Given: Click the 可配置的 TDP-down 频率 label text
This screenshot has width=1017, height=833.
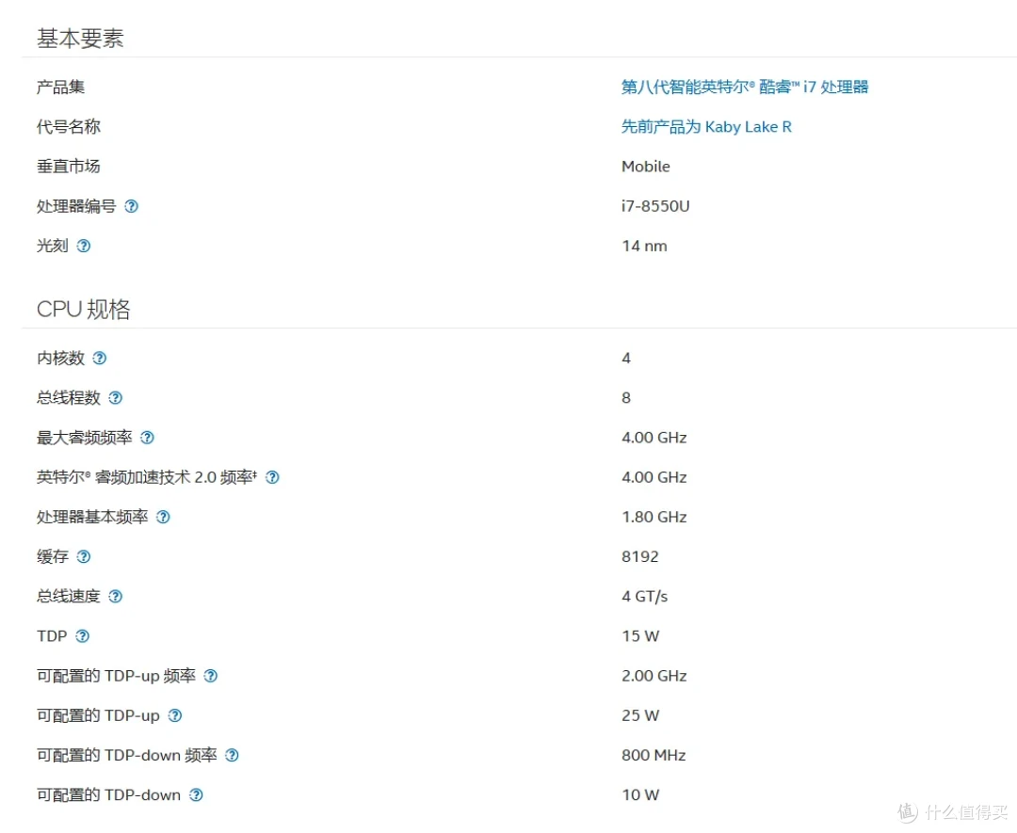Looking at the screenshot, I should click(126, 755).
